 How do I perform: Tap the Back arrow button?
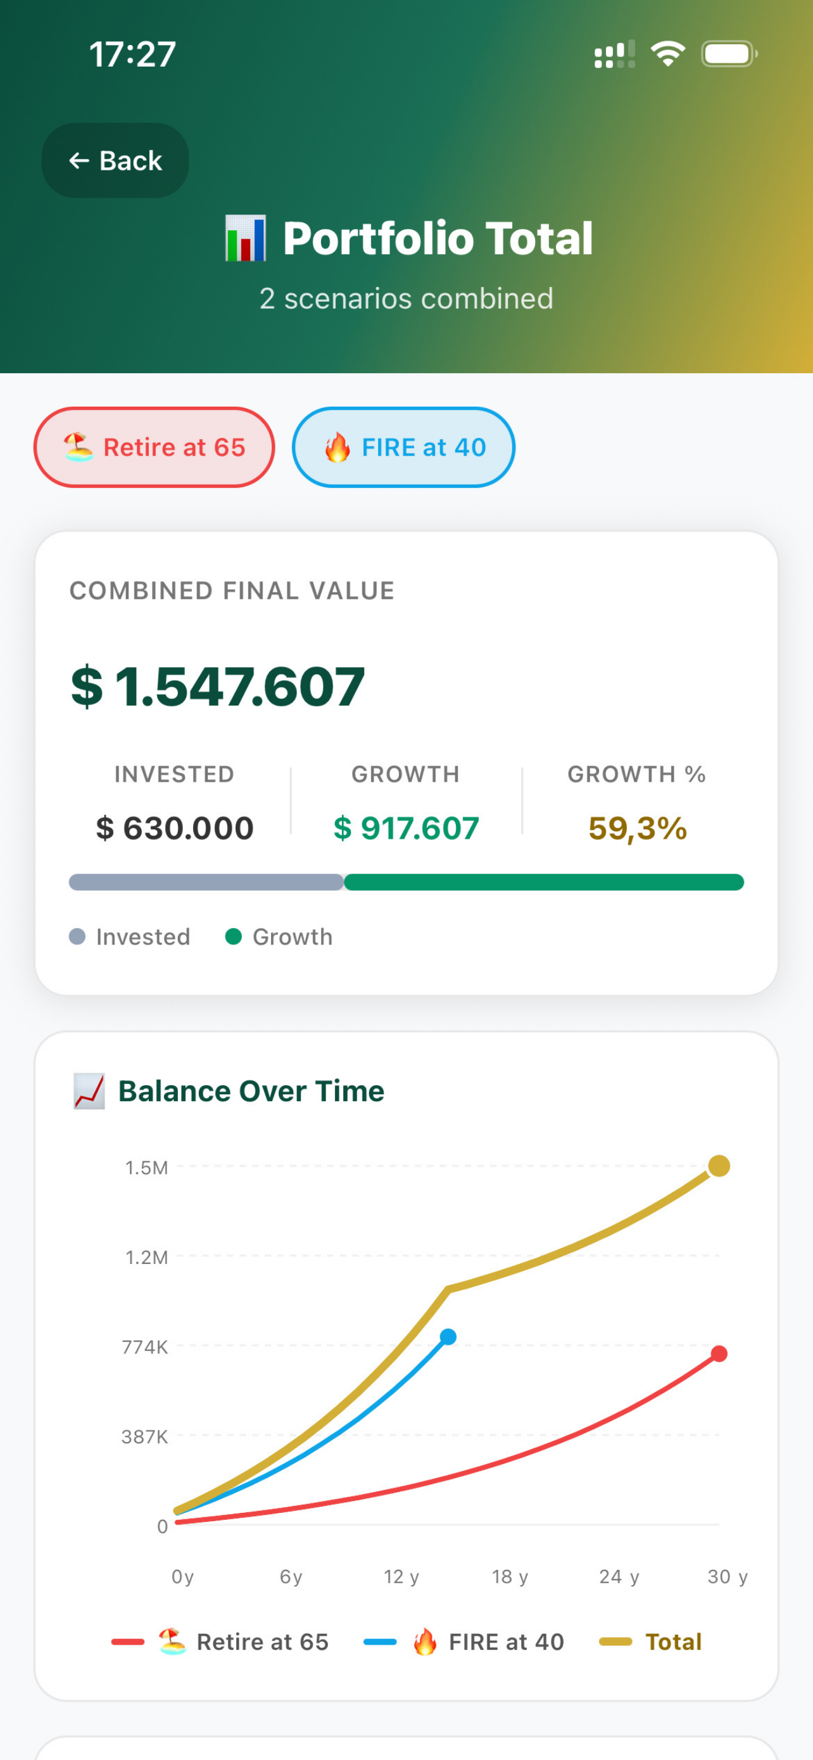115,160
